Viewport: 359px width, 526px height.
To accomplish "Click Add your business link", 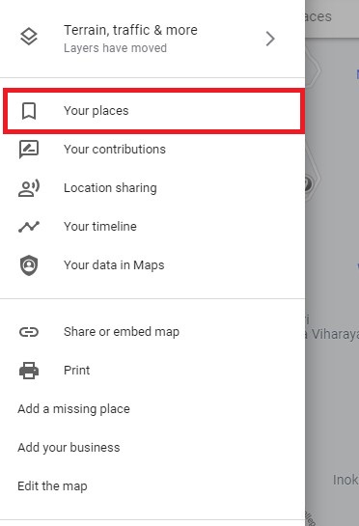I will (69, 448).
